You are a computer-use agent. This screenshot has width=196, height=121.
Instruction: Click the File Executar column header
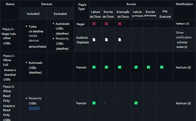165,14
